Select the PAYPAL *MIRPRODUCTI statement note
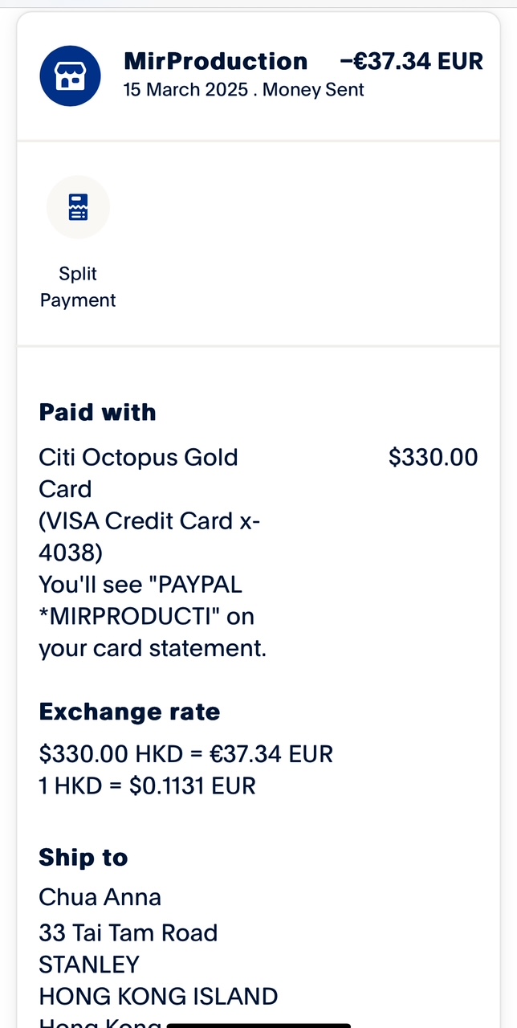Image resolution: width=517 pixels, height=1028 pixels. tap(152, 616)
